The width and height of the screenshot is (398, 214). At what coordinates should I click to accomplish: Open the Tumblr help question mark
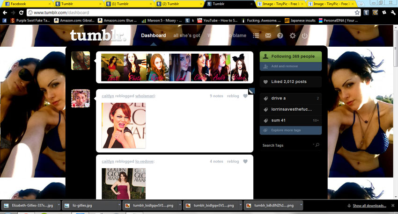[x=280, y=36]
